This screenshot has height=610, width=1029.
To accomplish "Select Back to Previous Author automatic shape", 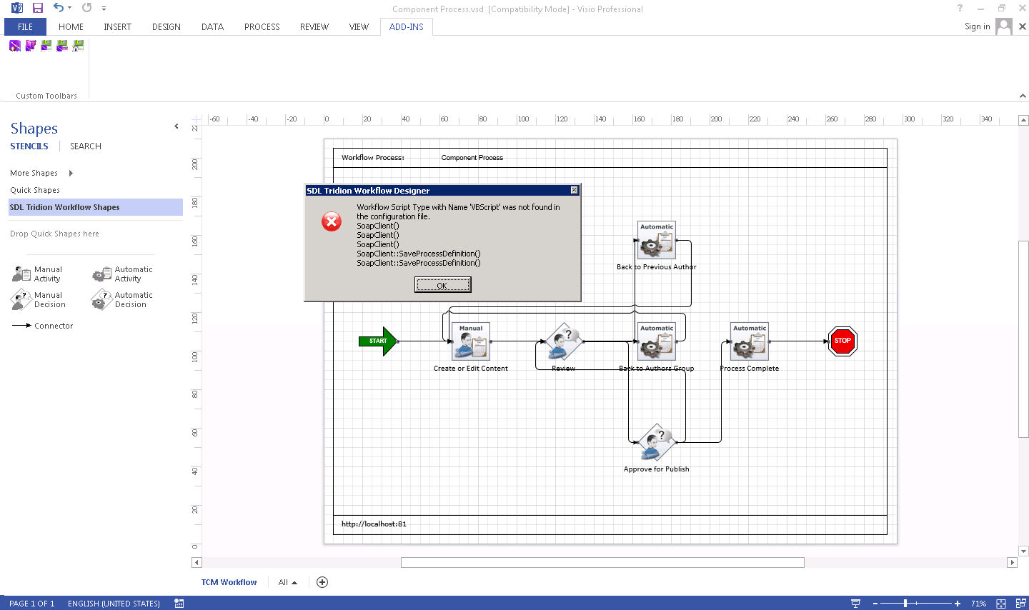I will (657, 240).
